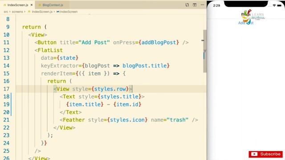Open the editor more actions ellipsis menu

(203, 5)
